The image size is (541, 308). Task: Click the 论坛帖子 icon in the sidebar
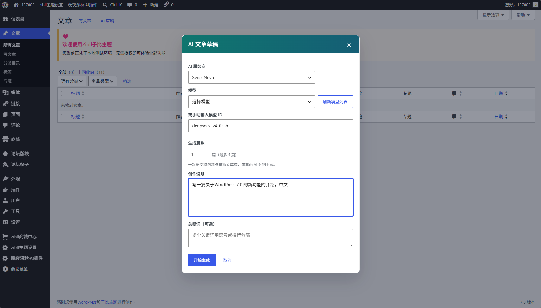[5, 164]
